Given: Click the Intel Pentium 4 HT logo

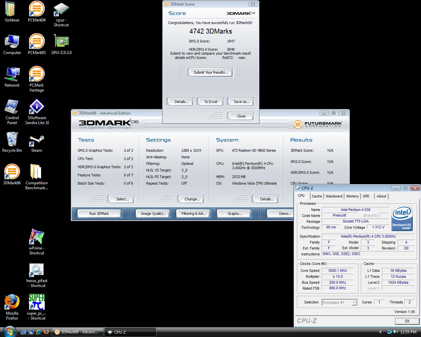Looking at the screenshot, I should point(402,218).
